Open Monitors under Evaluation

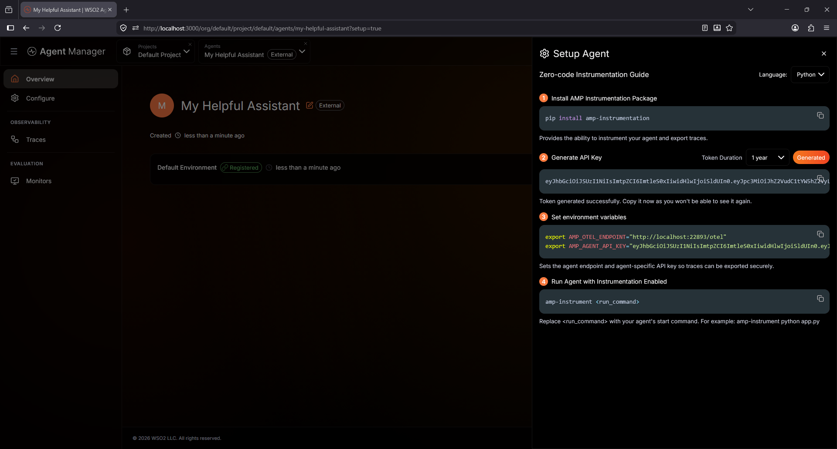(x=61, y=181)
